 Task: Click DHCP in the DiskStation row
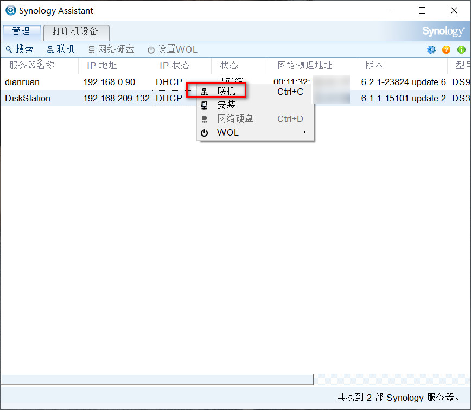pyautogui.click(x=169, y=99)
